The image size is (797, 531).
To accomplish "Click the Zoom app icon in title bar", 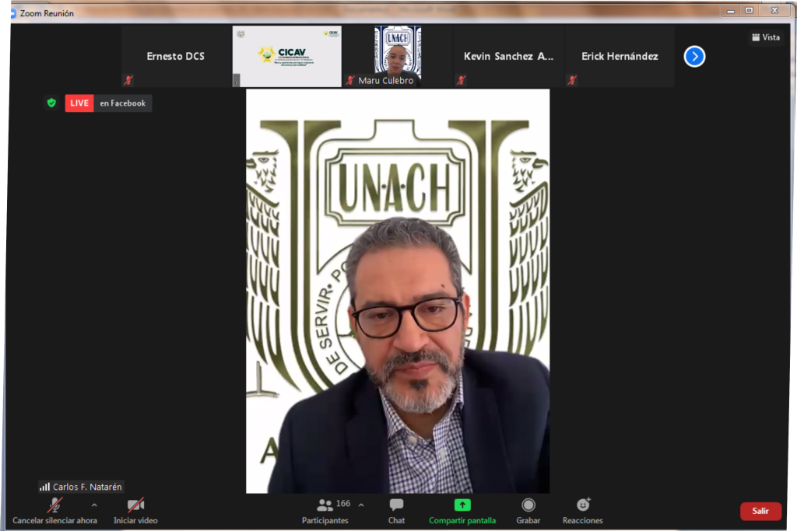I will [x=13, y=13].
